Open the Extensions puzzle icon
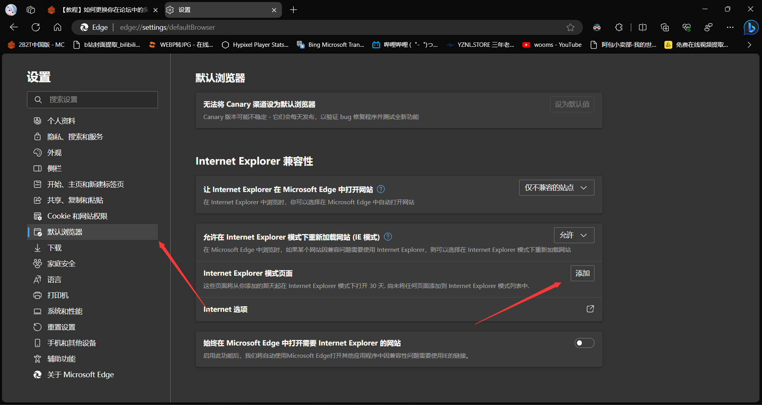This screenshot has height=405, width=762. (619, 27)
